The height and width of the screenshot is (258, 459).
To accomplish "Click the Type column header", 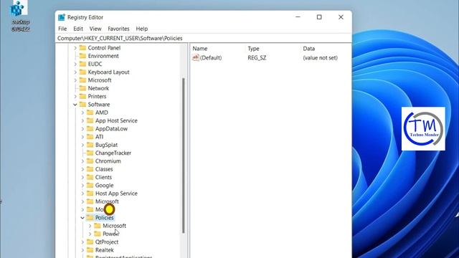I will [x=253, y=49].
